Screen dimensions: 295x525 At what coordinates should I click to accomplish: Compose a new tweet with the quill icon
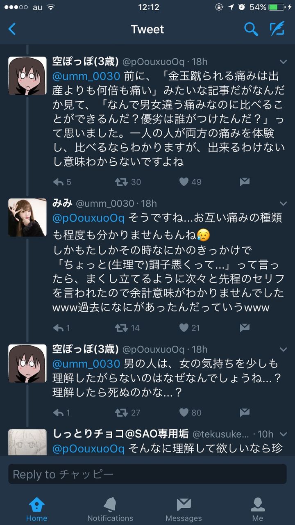coord(277,29)
